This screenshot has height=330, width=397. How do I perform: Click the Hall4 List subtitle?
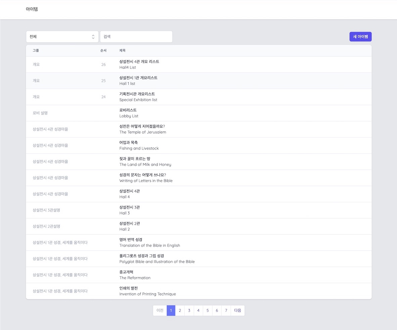tap(128, 67)
